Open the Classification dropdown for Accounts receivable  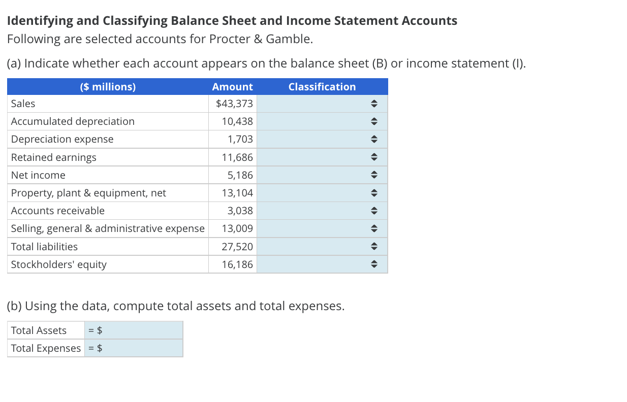(x=374, y=211)
